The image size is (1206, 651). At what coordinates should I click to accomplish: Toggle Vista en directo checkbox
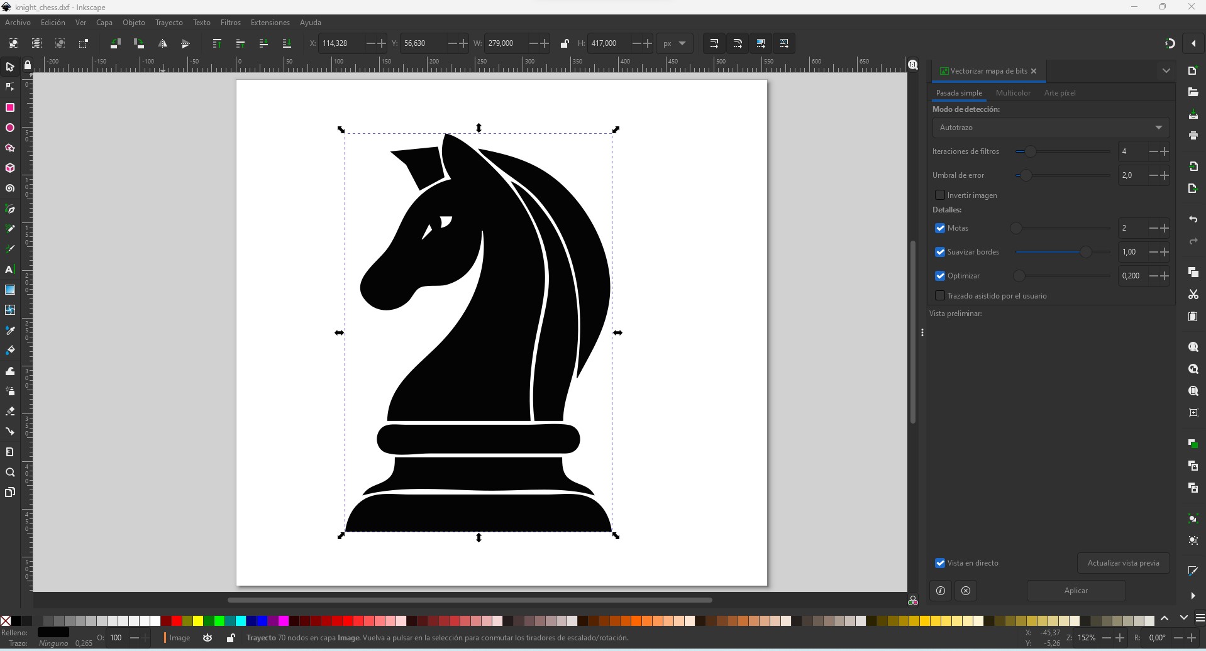click(940, 563)
